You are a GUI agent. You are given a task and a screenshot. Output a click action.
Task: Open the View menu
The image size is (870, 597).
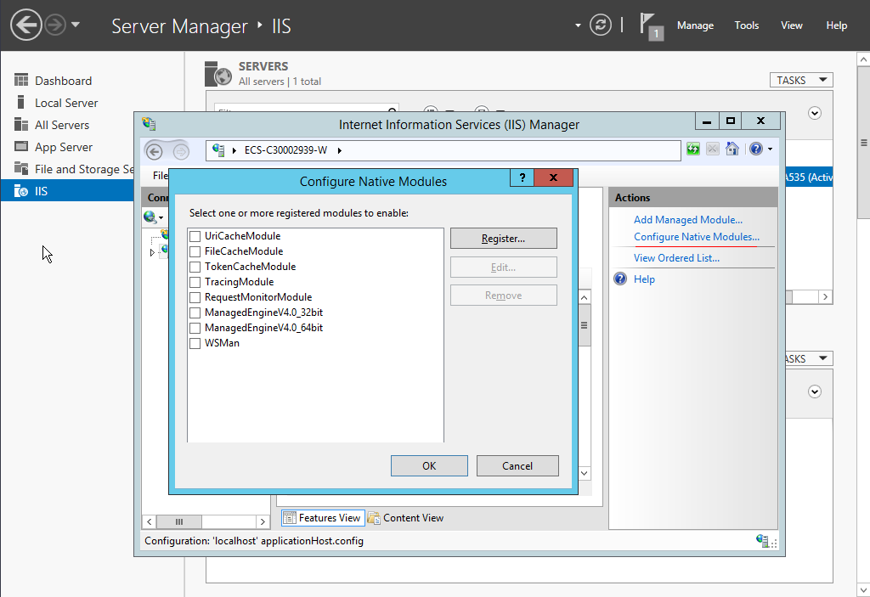click(792, 25)
